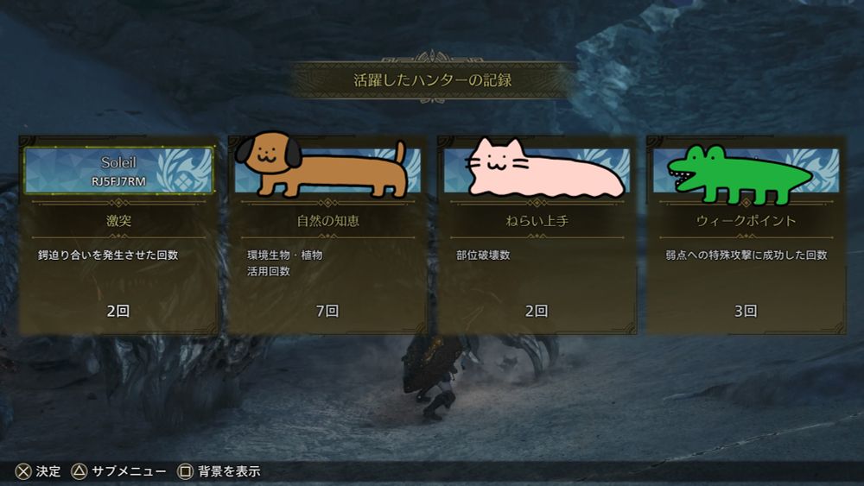The image size is (864, 486).
Task: Click the 活躍したハンターの記録 title banner
Action: tap(433, 80)
